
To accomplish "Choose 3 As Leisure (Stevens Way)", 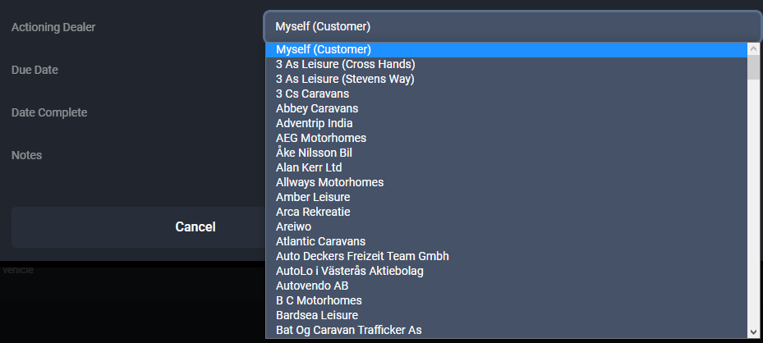I will coord(345,79).
